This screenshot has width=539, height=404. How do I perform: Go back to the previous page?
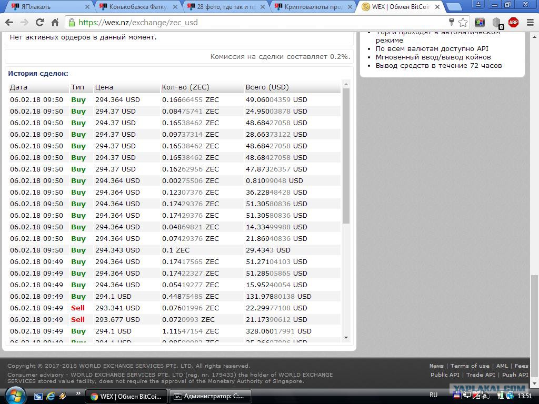pos(9,23)
